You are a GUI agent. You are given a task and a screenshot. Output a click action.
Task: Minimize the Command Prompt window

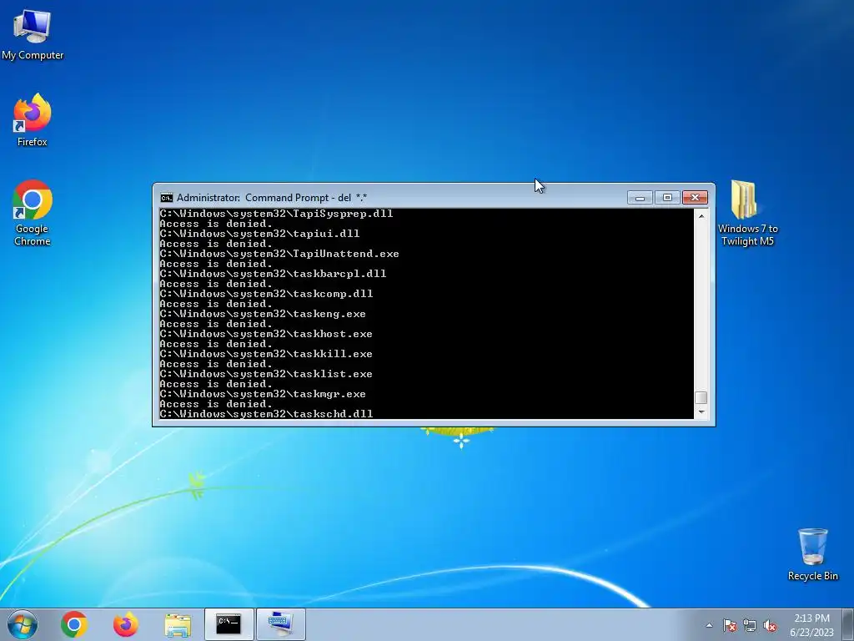click(x=640, y=197)
